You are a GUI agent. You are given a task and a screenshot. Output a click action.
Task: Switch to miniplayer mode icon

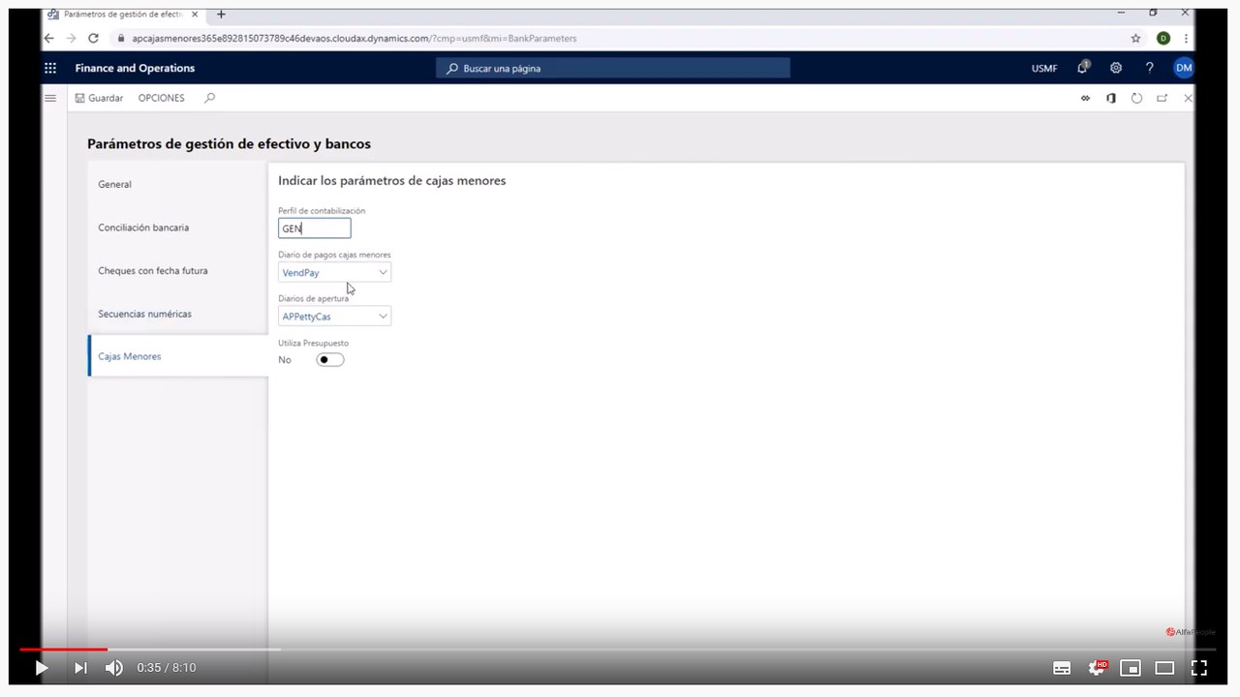(x=1131, y=668)
